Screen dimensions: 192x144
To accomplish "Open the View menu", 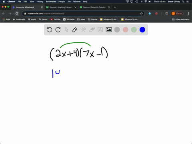I will coord(32,2).
